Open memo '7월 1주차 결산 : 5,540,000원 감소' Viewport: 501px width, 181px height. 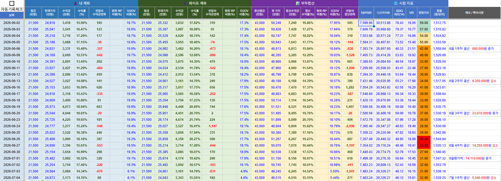click(x=474, y=178)
